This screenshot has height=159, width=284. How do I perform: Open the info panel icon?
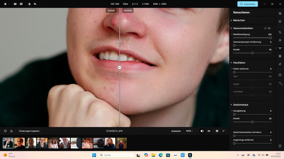point(280,75)
